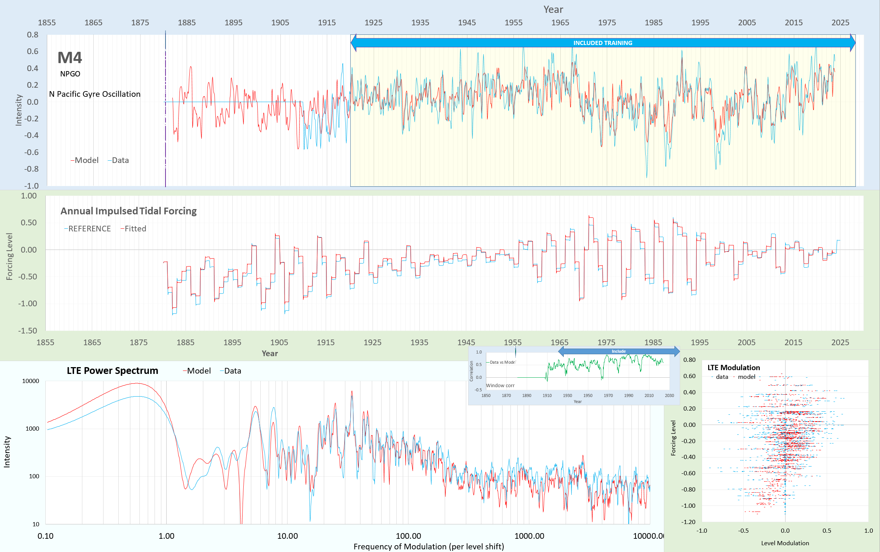
Task: Click the Data vs Model legend entry
Action: point(502,362)
